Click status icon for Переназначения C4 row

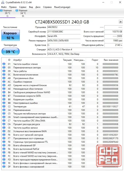[x=4, y=110]
